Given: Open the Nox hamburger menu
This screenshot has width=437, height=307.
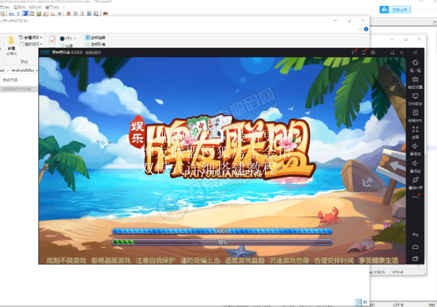Looking at the screenshot, I should coord(364,52).
